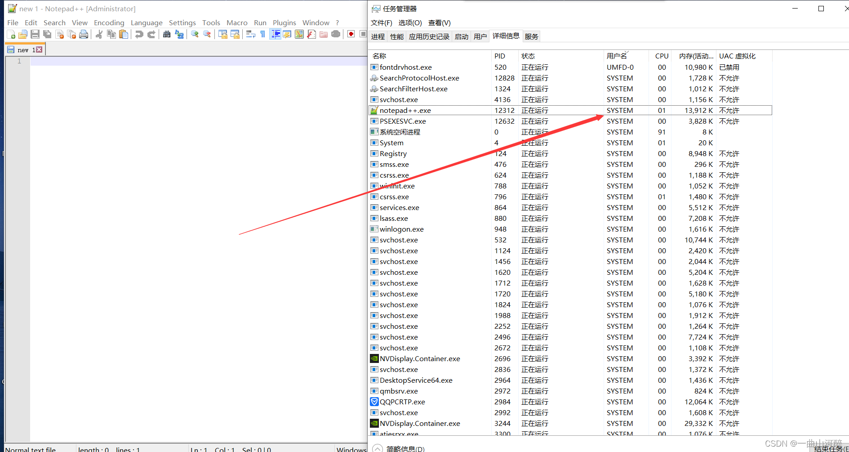Image resolution: width=849 pixels, height=452 pixels.
Task: Open the Macro menu
Action: coord(237,22)
